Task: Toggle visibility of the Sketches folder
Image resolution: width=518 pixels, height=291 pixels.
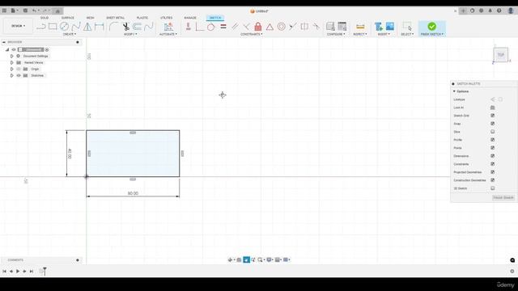Action: [19, 75]
